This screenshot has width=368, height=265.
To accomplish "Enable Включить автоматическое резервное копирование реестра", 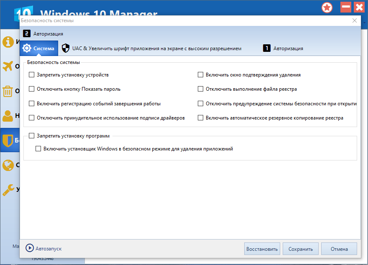I will (x=200, y=118).
